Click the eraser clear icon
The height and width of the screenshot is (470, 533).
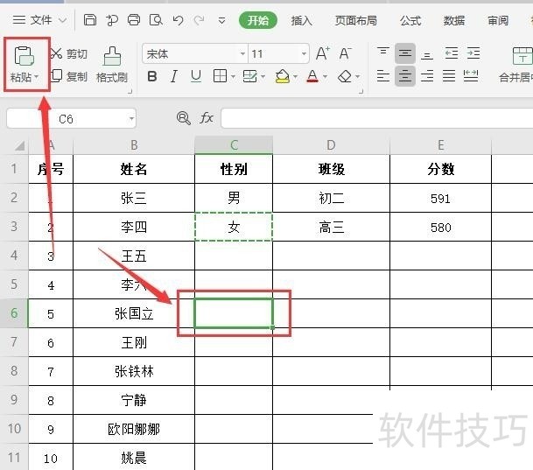[x=345, y=76]
